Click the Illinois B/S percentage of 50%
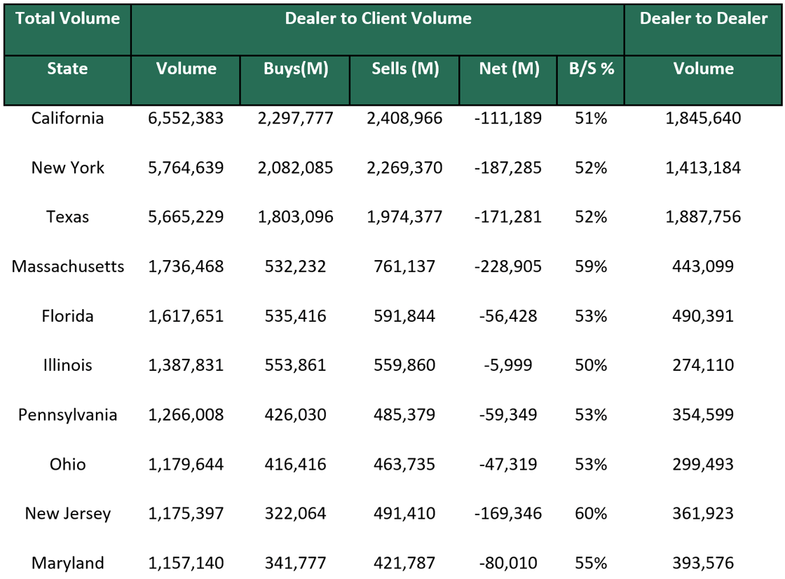 [x=591, y=365]
